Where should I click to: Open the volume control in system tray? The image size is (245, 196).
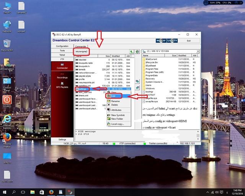(217, 192)
